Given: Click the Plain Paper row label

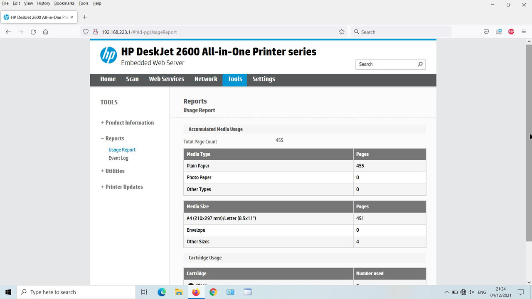Looking at the screenshot, I should coord(198,166).
